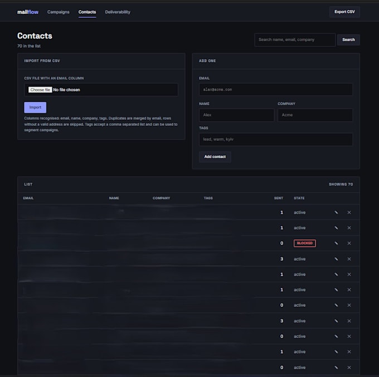Screen dimensions: 379x377
Task: Edit the contact directly above the BLOCKED row
Action: [336, 228]
